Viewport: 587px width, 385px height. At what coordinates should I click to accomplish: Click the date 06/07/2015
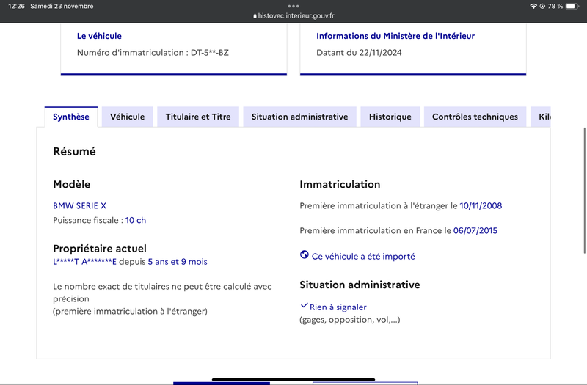(475, 230)
